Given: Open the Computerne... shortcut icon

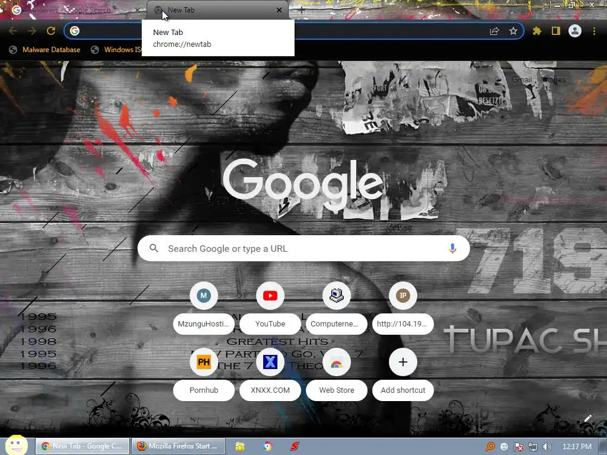Looking at the screenshot, I should point(337,296).
